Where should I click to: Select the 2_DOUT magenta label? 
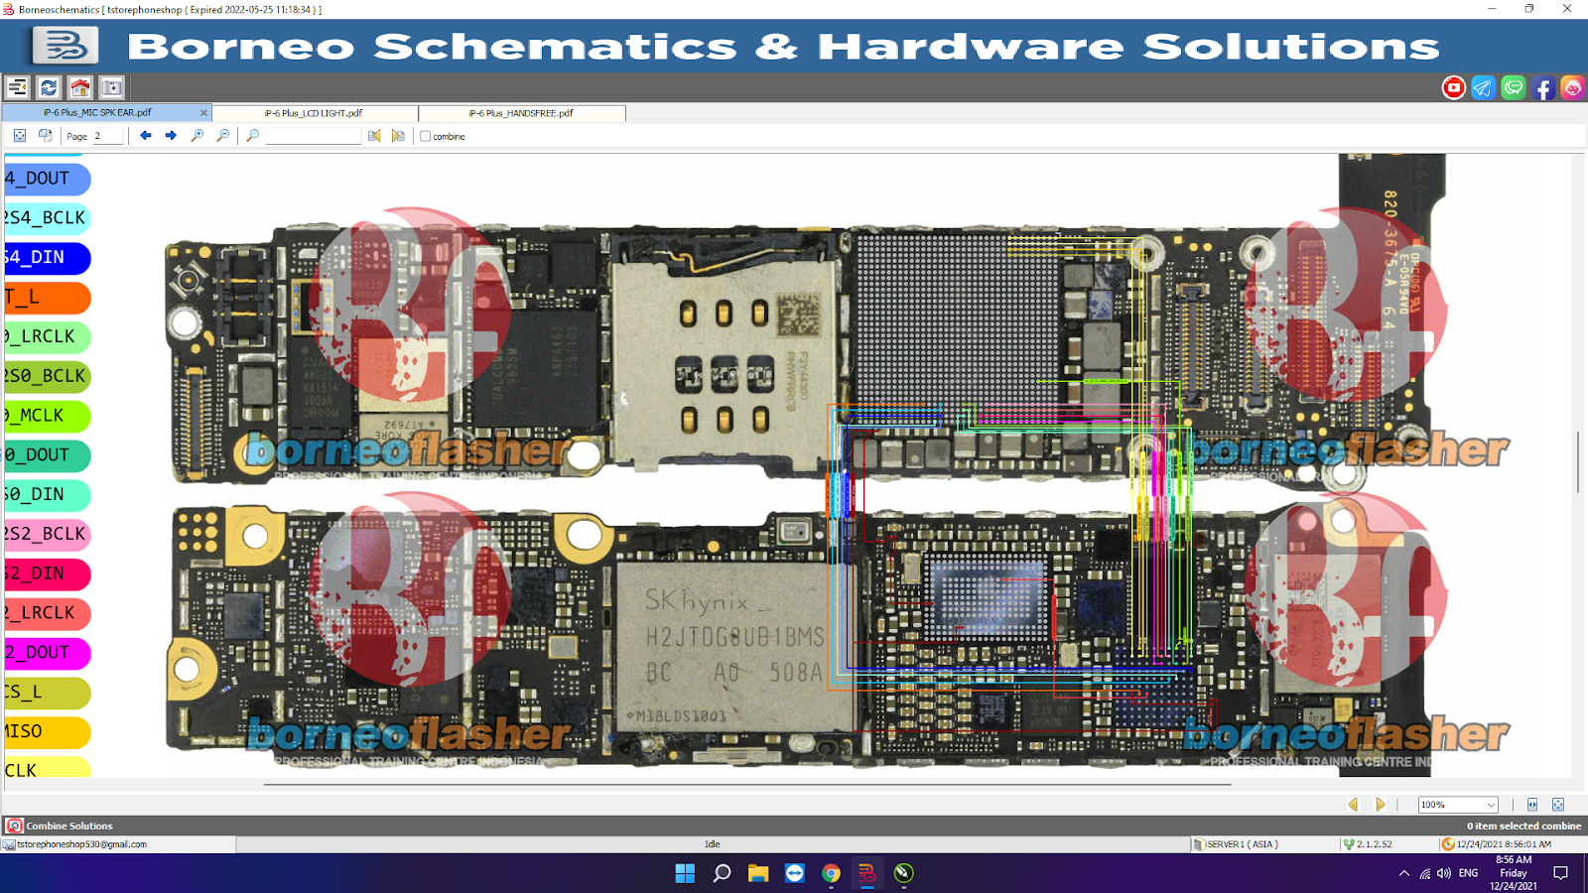[x=48, y=653]
